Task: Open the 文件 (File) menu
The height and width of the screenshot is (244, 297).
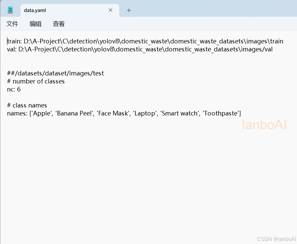Action: [x=12, y=24]
